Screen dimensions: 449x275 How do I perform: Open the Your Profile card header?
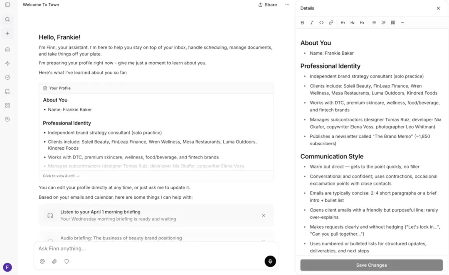(156, 88)
